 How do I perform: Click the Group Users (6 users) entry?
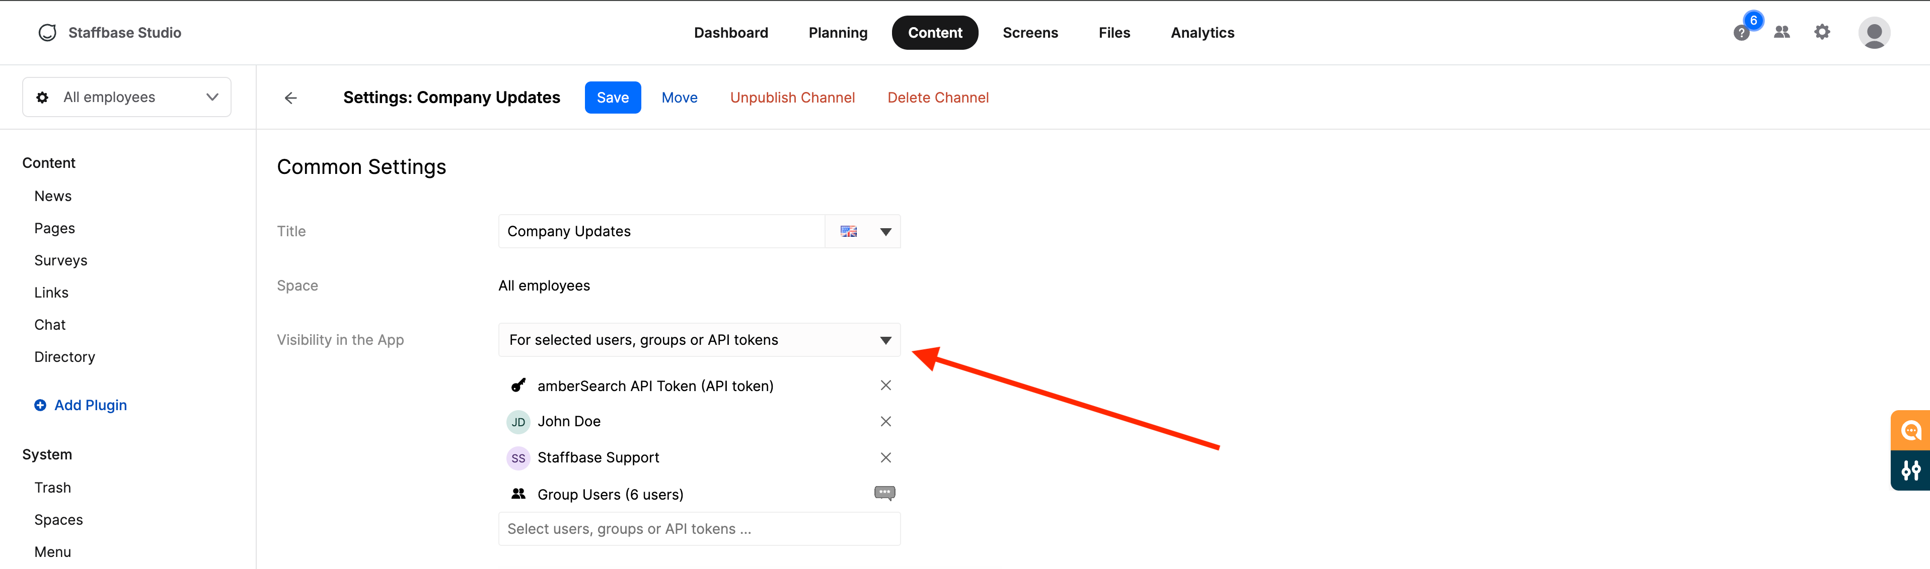pyautogui.click(x=610, y=495)
